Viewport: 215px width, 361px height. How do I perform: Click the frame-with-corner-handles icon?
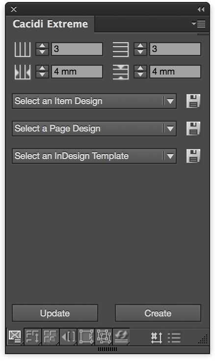coord(86,336)
